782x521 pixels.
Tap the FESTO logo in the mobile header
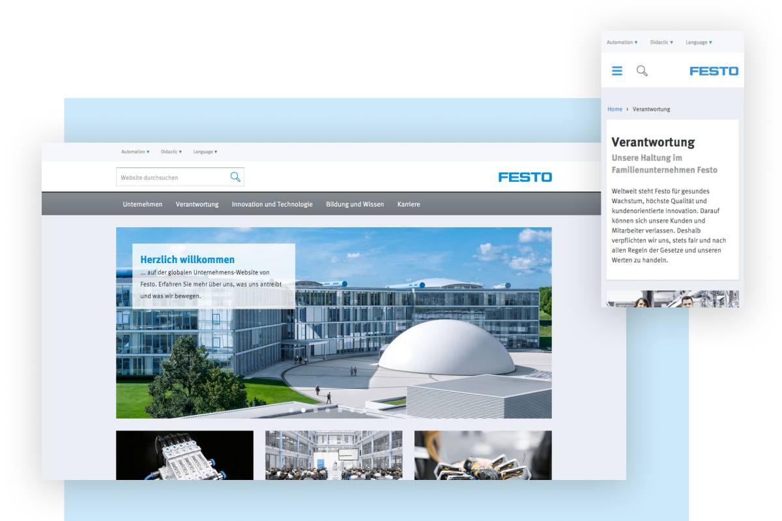pyautogui.click(x=714, y=71)
